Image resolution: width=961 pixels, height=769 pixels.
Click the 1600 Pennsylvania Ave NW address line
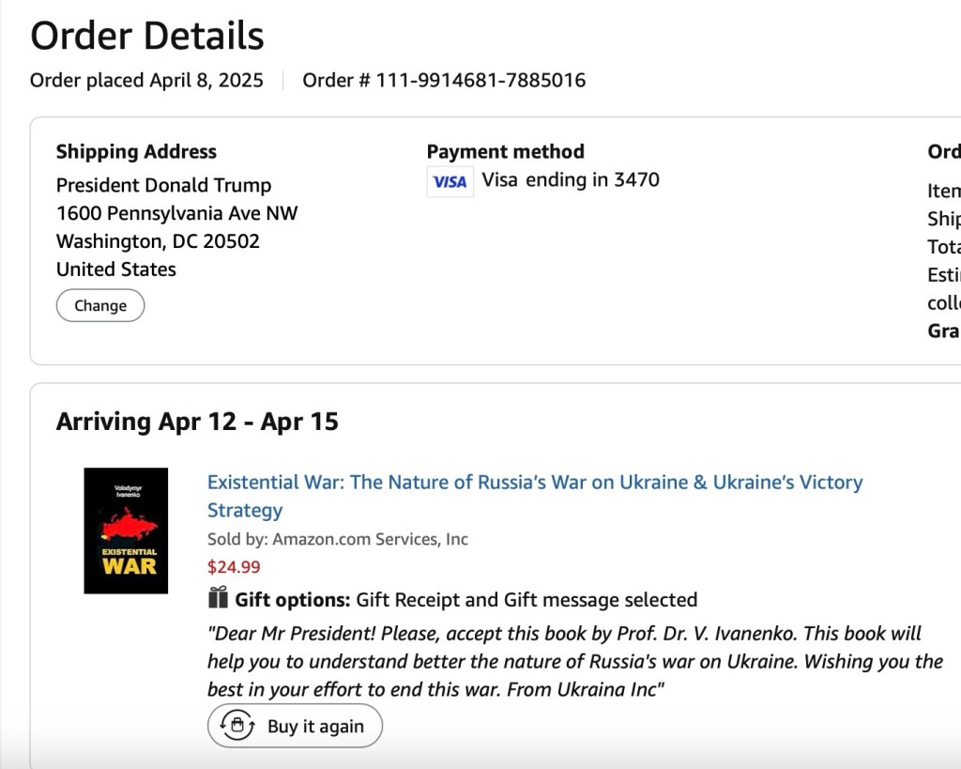[176, 213]
